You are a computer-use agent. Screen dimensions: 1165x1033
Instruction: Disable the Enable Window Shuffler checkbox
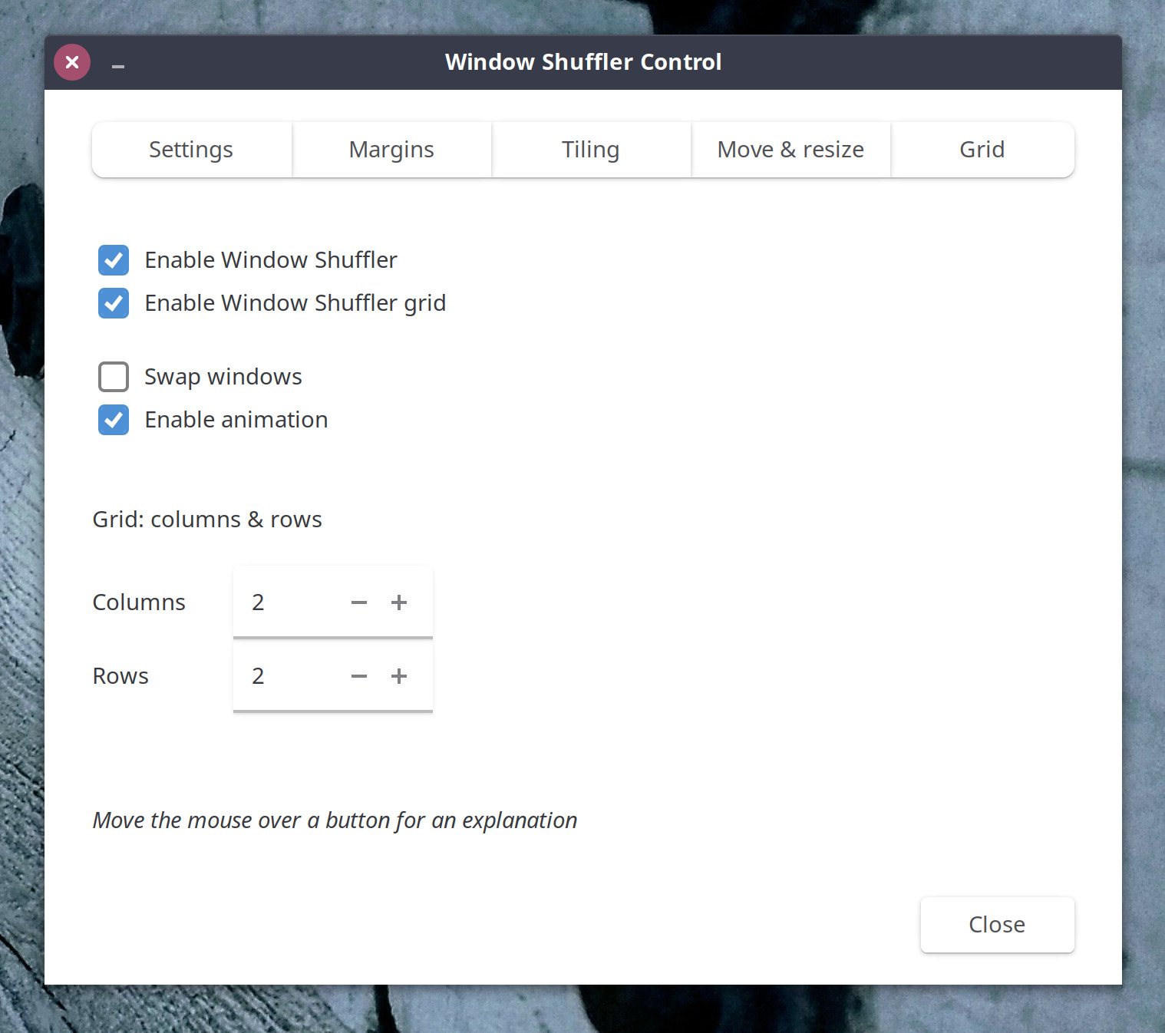pos(114,260)
